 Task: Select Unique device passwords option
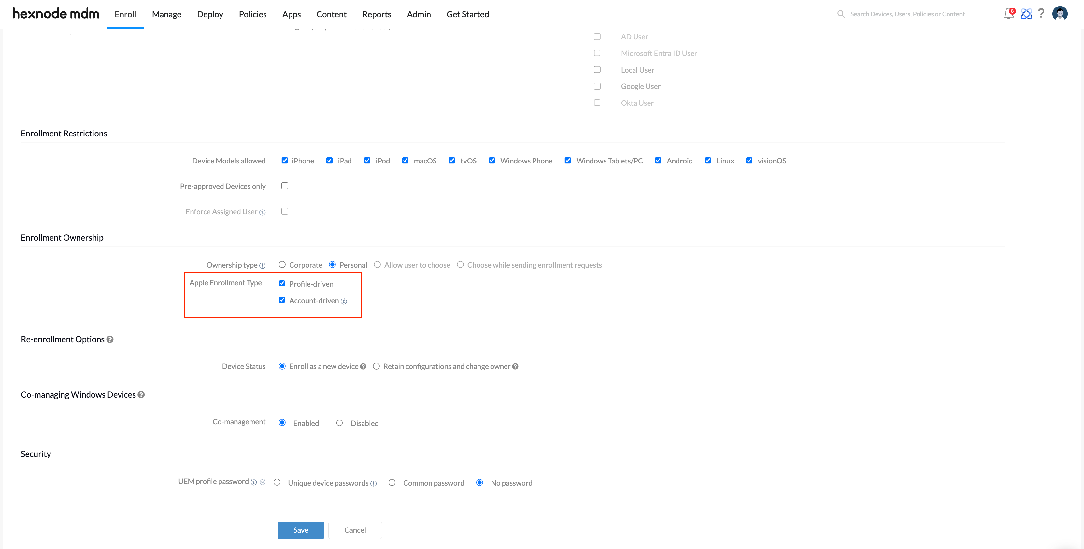pyautogui.click(x=277, y=482)
